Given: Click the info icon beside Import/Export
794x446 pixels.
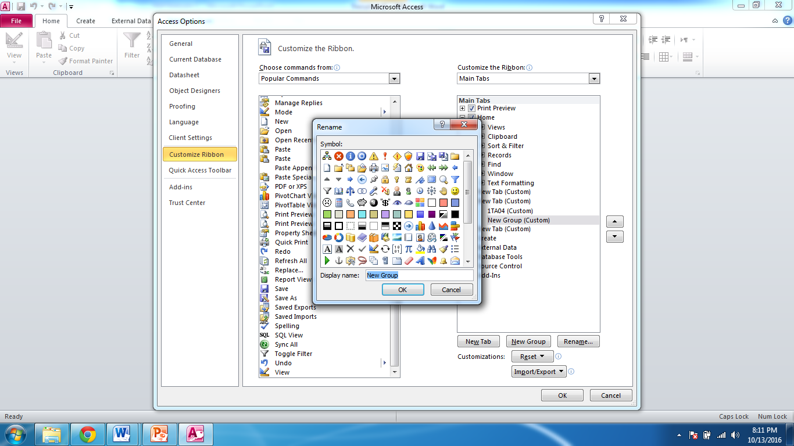Looking at the screenshot, I should [x=571, y=372].
